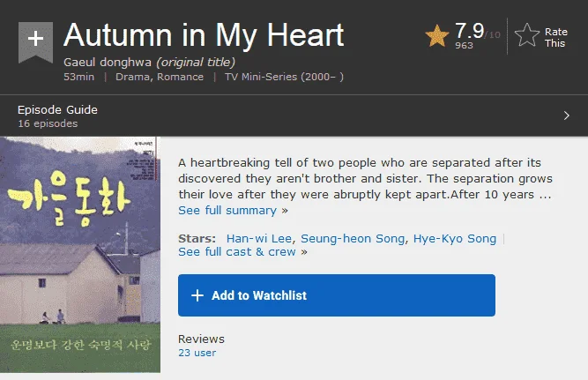The height and width of the screenshot is (380, 588).
Task: Open the See full summary link
Action: click(233, 211)
